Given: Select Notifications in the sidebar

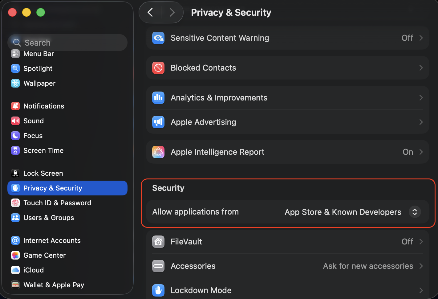Looking at the screenshot, I should coord(67,106).
